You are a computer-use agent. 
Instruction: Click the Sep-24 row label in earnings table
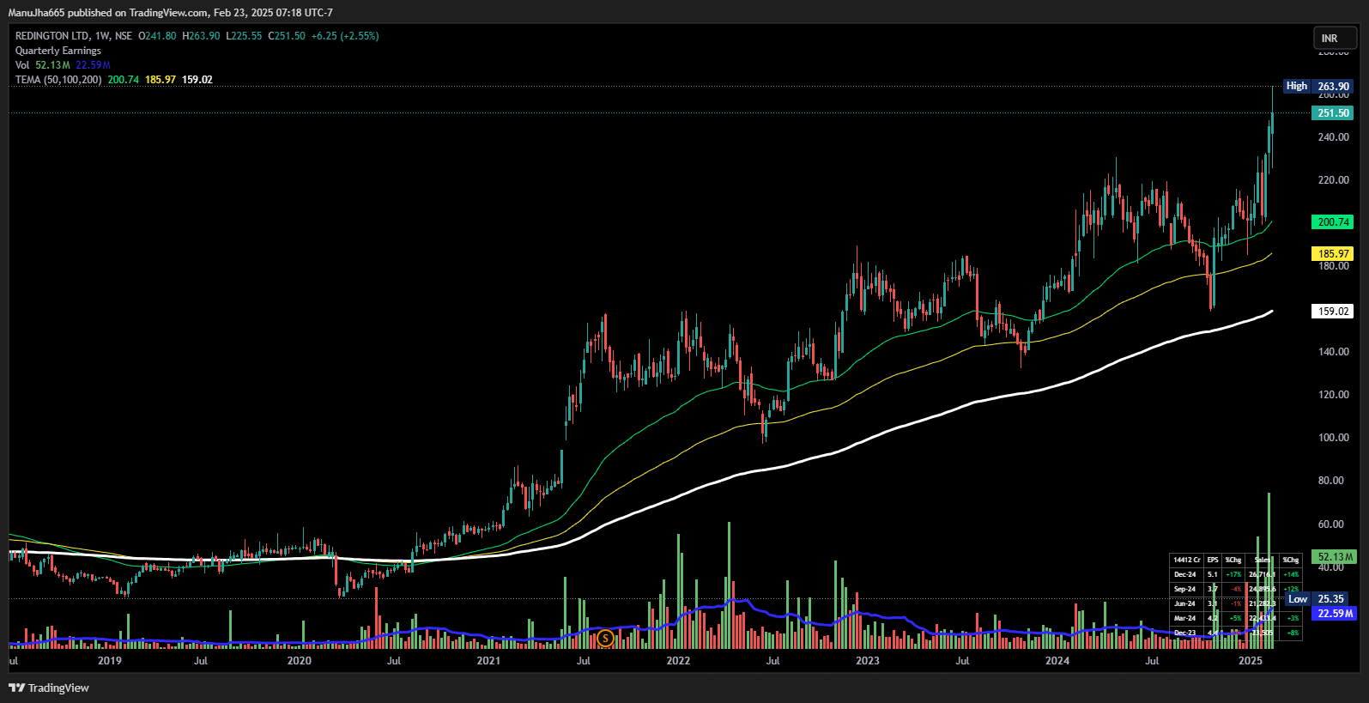pyautogui.click(x=1185, y=589)
